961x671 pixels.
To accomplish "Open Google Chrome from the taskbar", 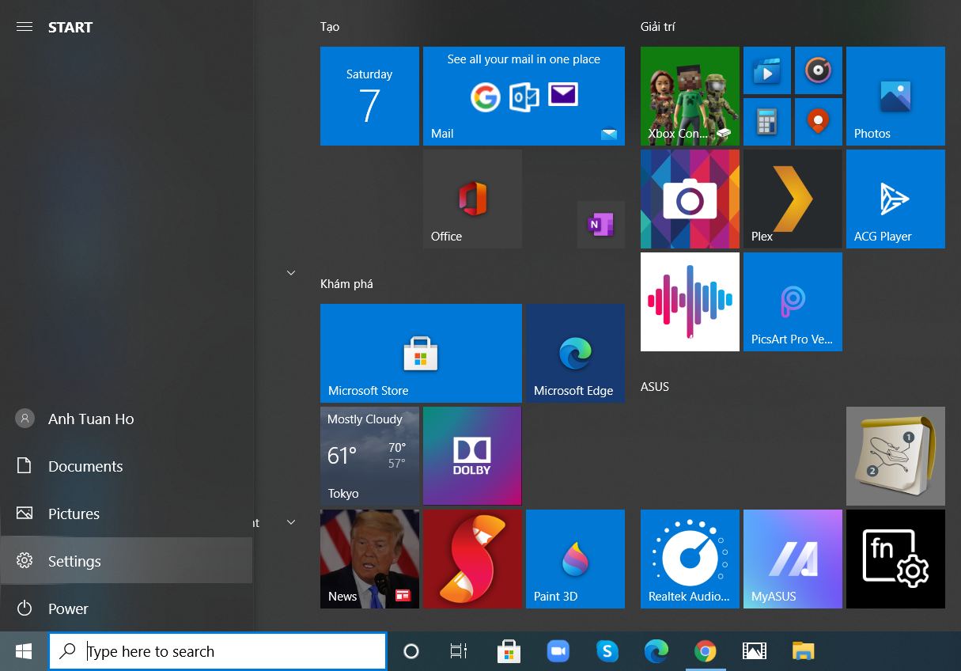I will [x=706, y=651].
